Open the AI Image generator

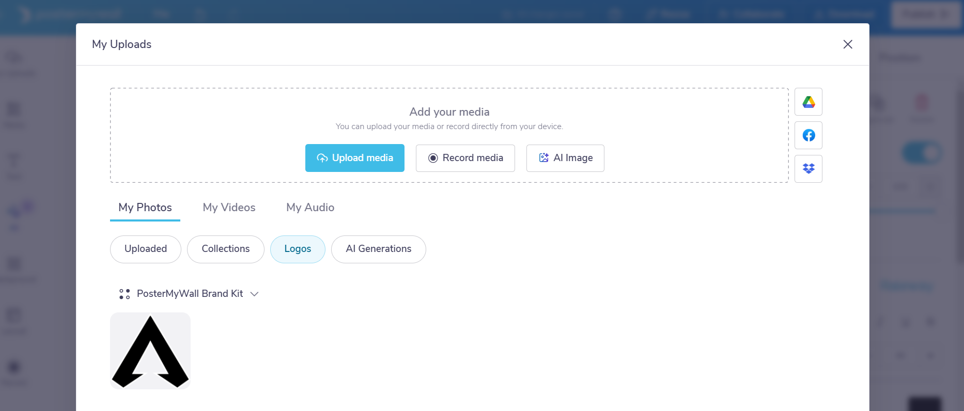(565, 158)
